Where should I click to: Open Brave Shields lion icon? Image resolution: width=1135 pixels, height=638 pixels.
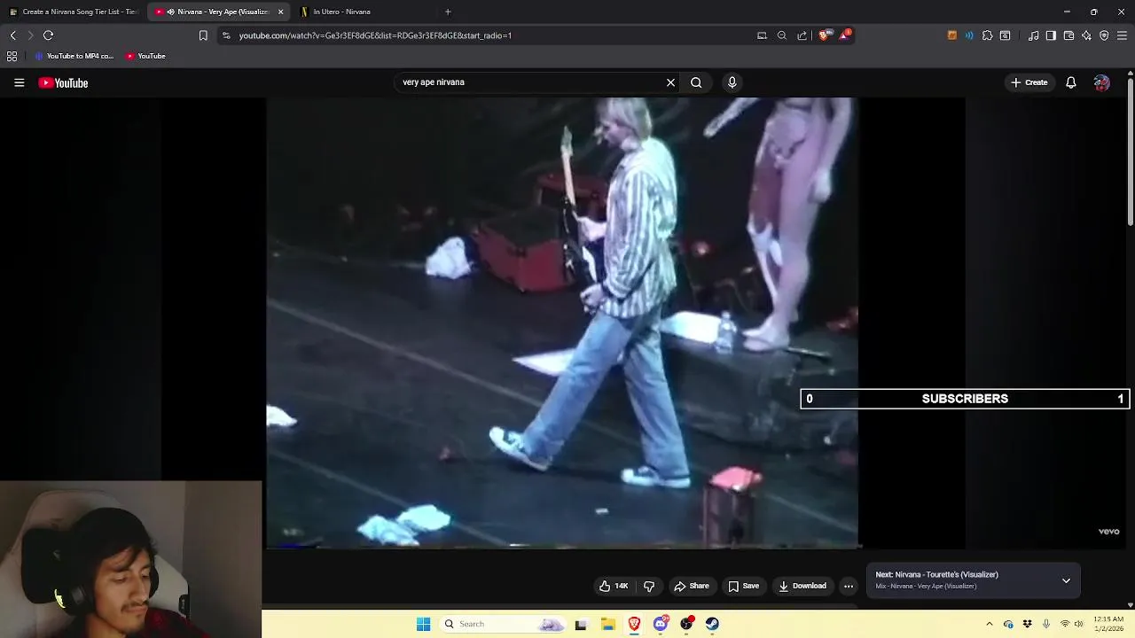[x=824, y=35]
